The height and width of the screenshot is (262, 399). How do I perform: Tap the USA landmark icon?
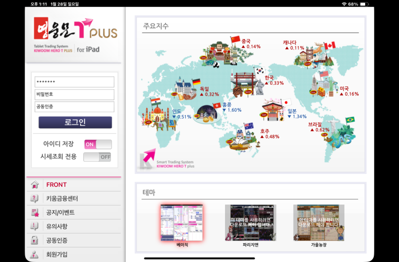click(x=323, y=84)
